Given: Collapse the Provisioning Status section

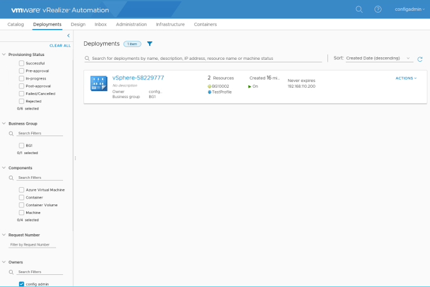Looking at the screenshot, I should point(4,55).
